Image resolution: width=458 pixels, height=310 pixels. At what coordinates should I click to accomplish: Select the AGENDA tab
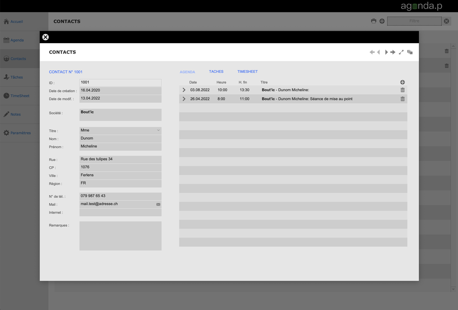187,72
